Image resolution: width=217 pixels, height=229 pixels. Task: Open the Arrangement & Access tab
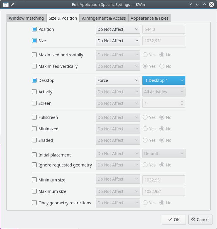tap(104, 18)
